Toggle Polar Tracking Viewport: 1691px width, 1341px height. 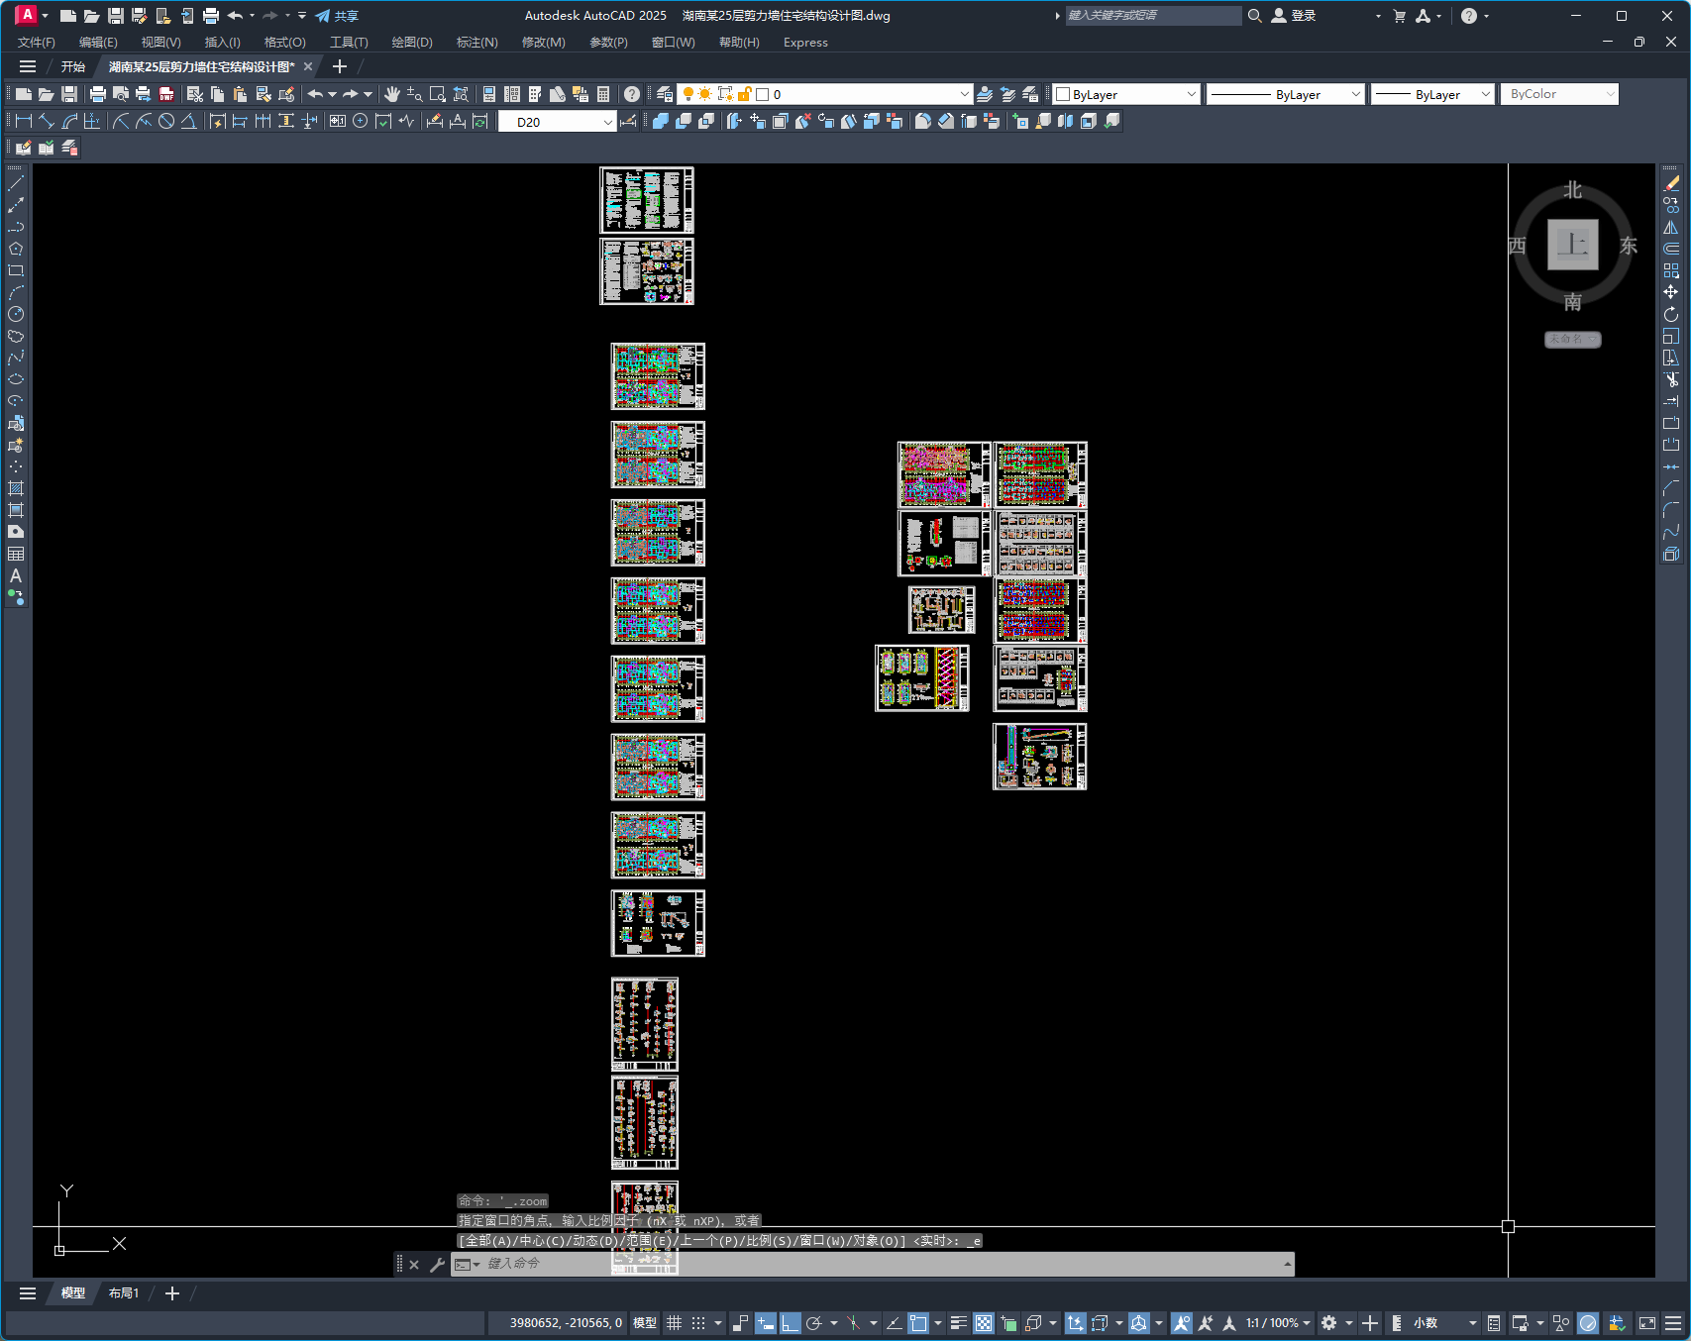(814, 1323)
